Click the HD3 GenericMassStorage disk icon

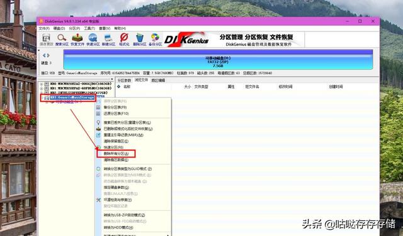click(x=47, y=98)
